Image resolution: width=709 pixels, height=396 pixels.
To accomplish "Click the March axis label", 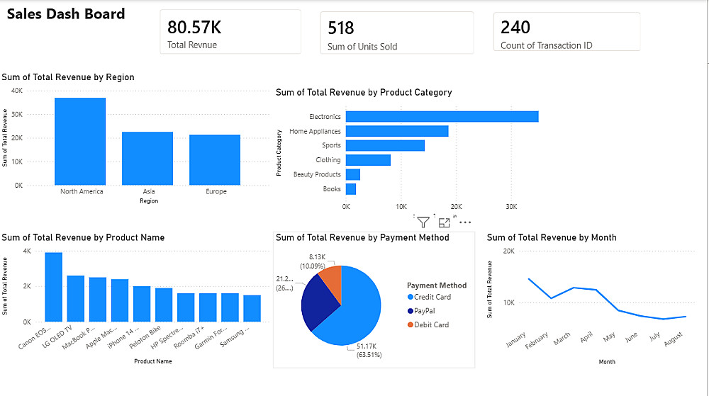I will point(562,339).
